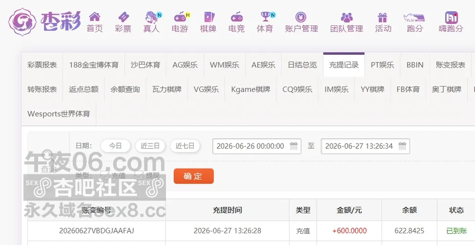The height and width of the screenshot is (245, 475).
Task: Filter by 近七日 date range
Action: (185, 146)
